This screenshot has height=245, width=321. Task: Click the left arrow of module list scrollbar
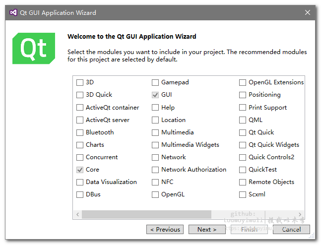pos(77,215)
